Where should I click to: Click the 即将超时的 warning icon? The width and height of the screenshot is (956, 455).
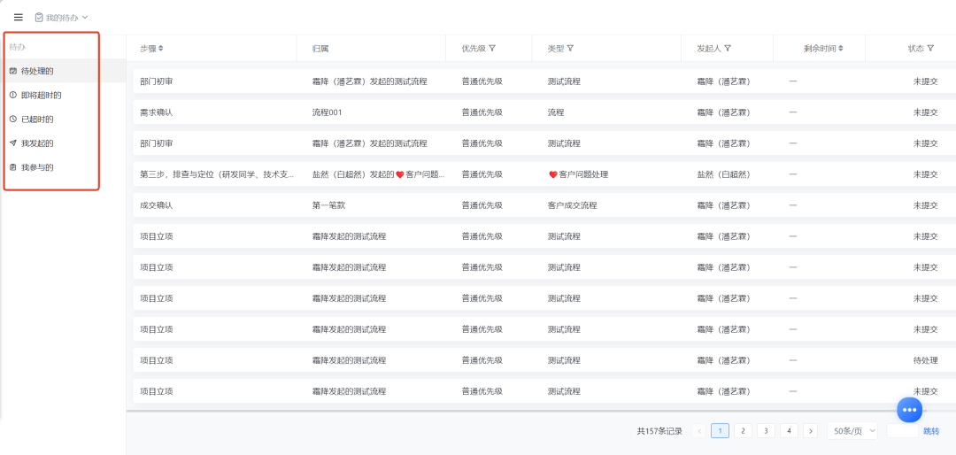pyautogui.click(x=12, y=95)
